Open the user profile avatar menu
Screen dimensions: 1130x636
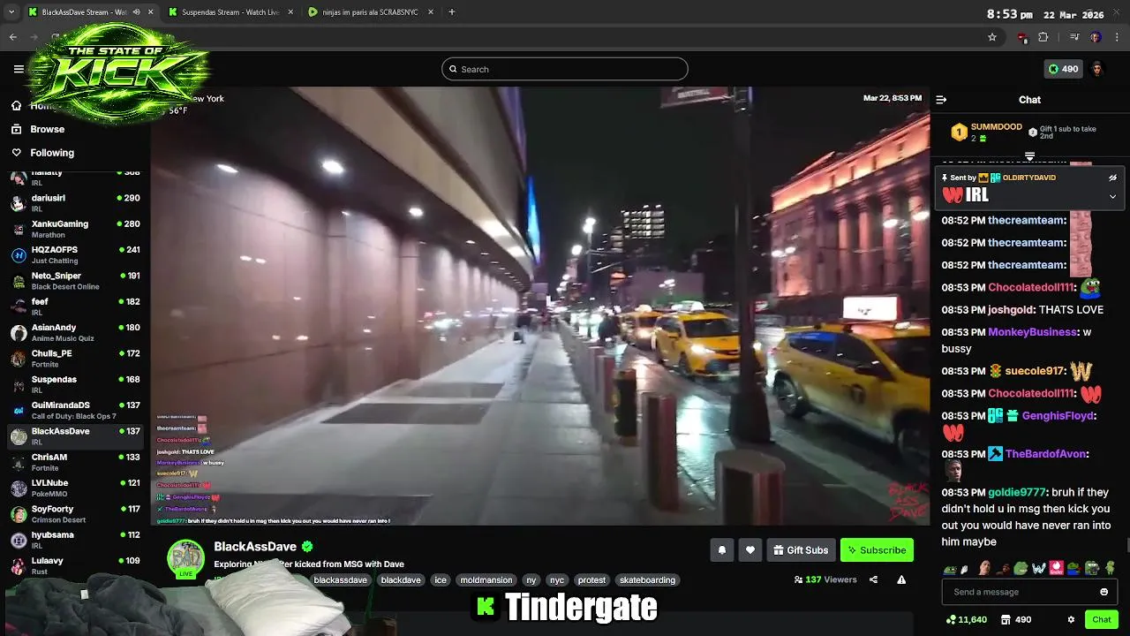tap(1097, 69)
